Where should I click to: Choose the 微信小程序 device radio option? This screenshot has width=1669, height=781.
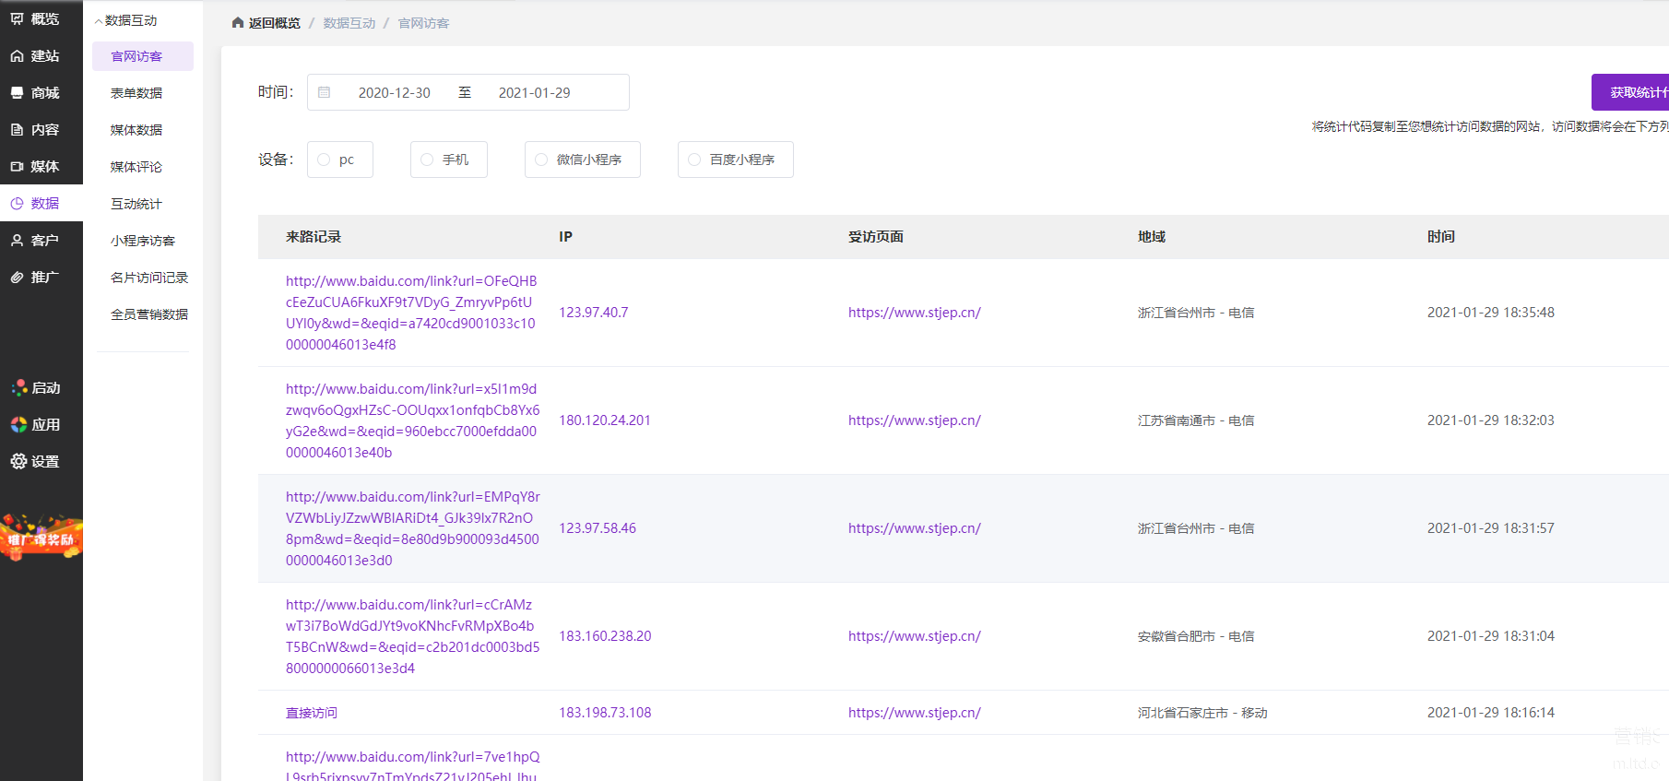pos(541,160)
